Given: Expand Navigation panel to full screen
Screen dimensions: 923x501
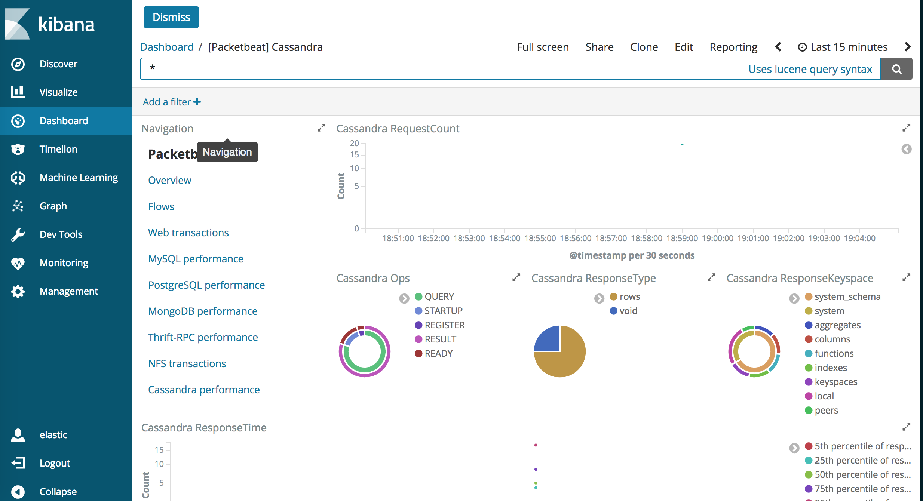Looking at the screenshot, I should pos(321,128).
